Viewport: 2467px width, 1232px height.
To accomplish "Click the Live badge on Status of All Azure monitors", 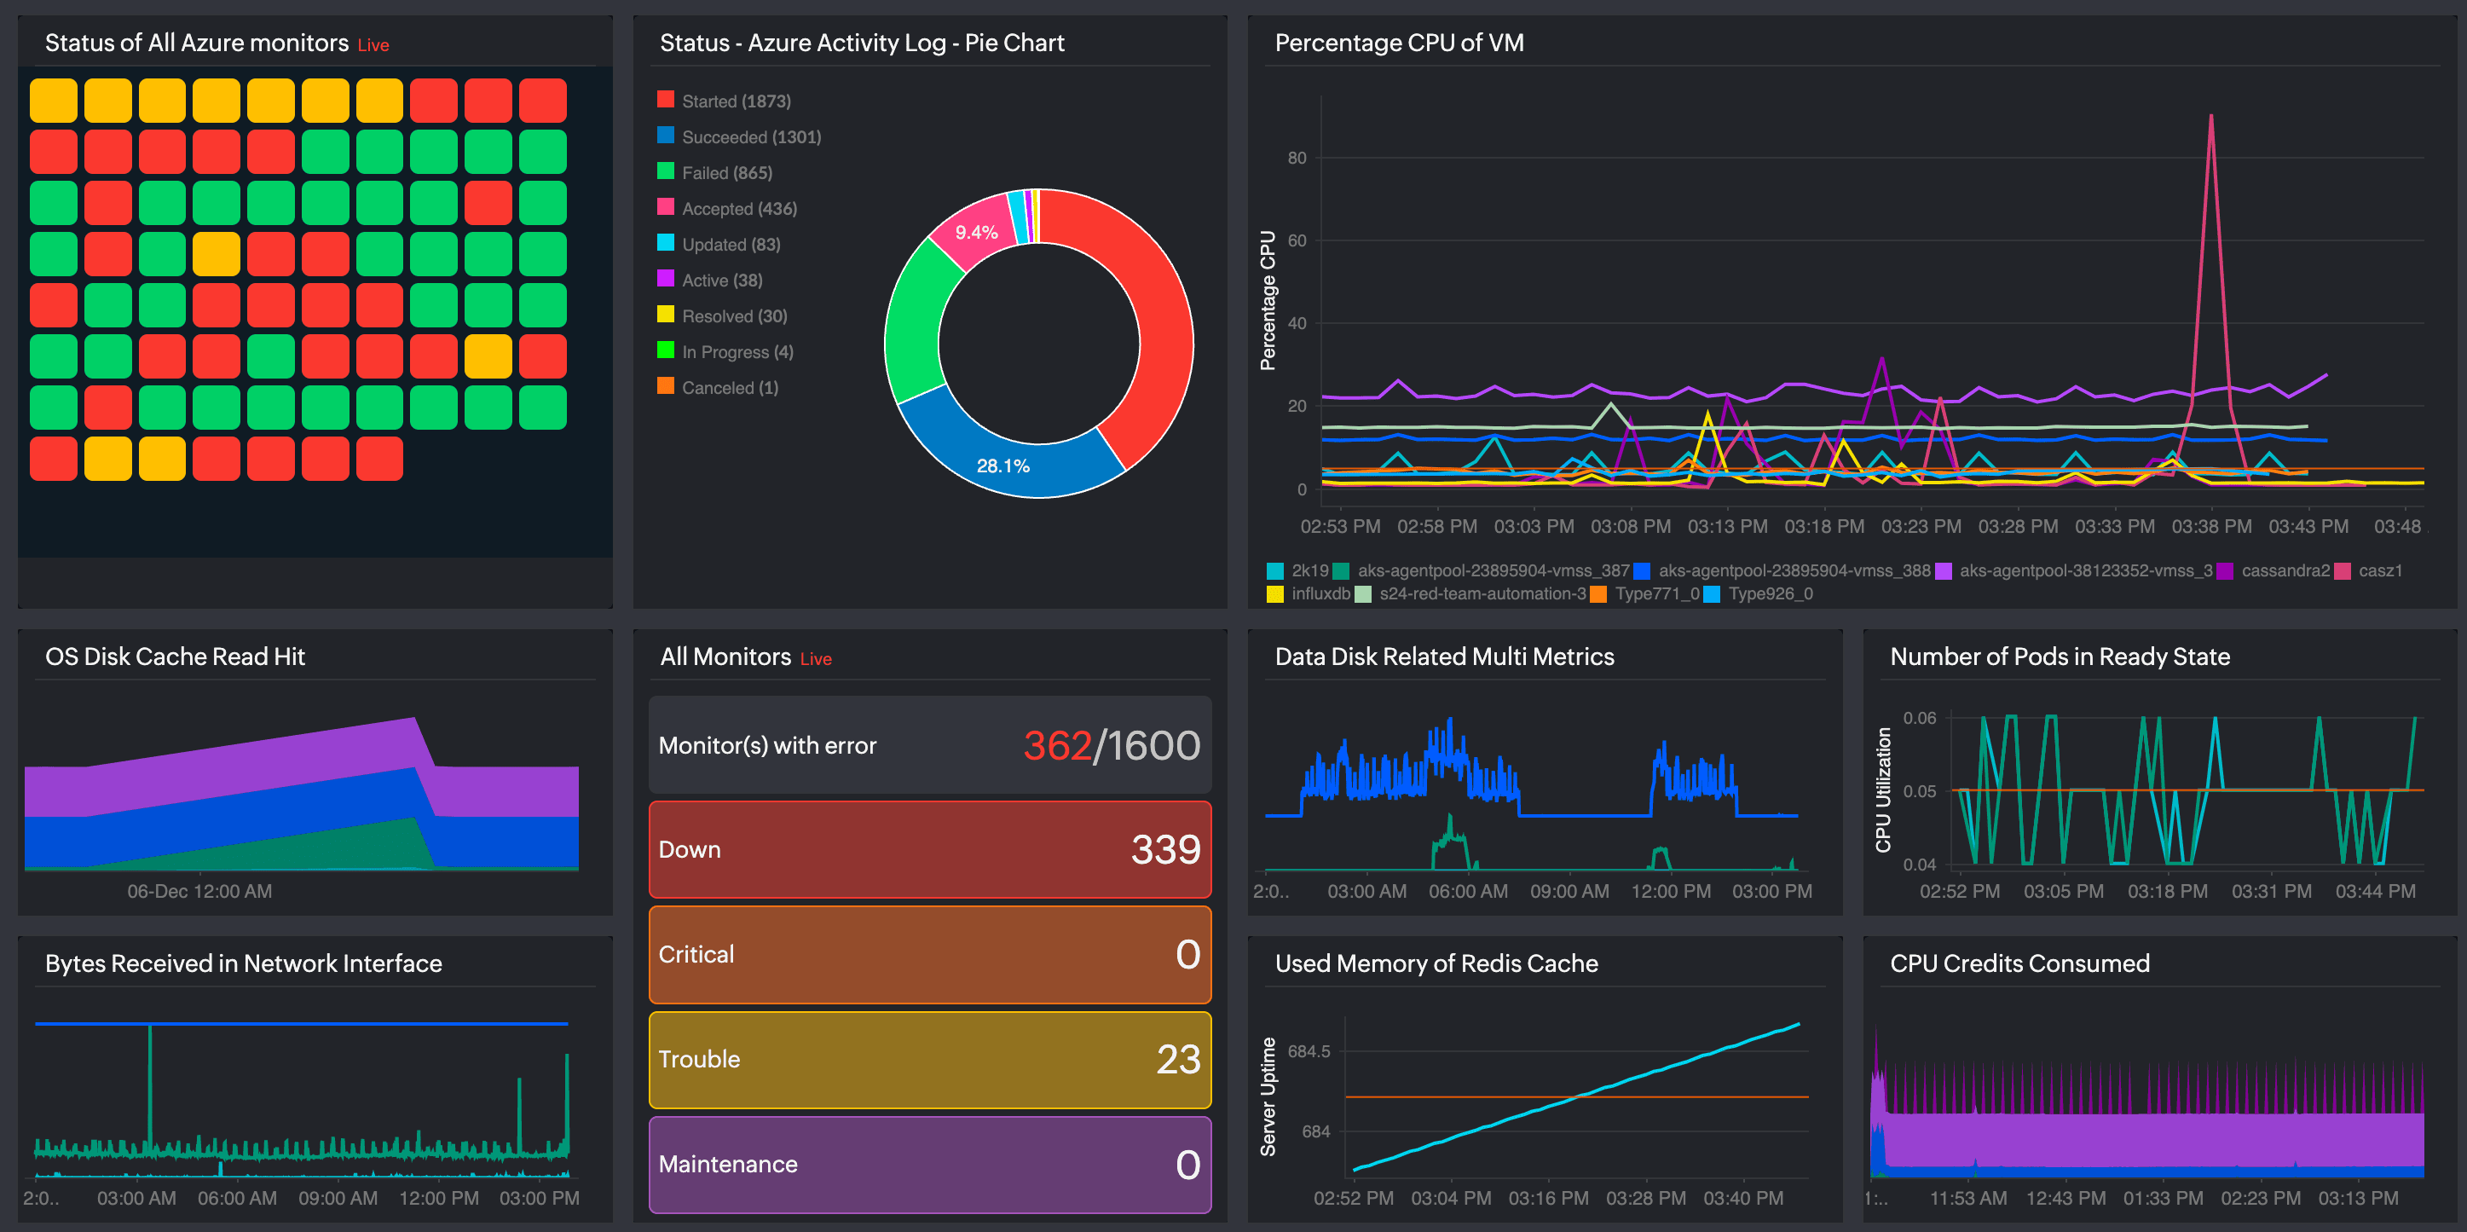I will point(373,45).
